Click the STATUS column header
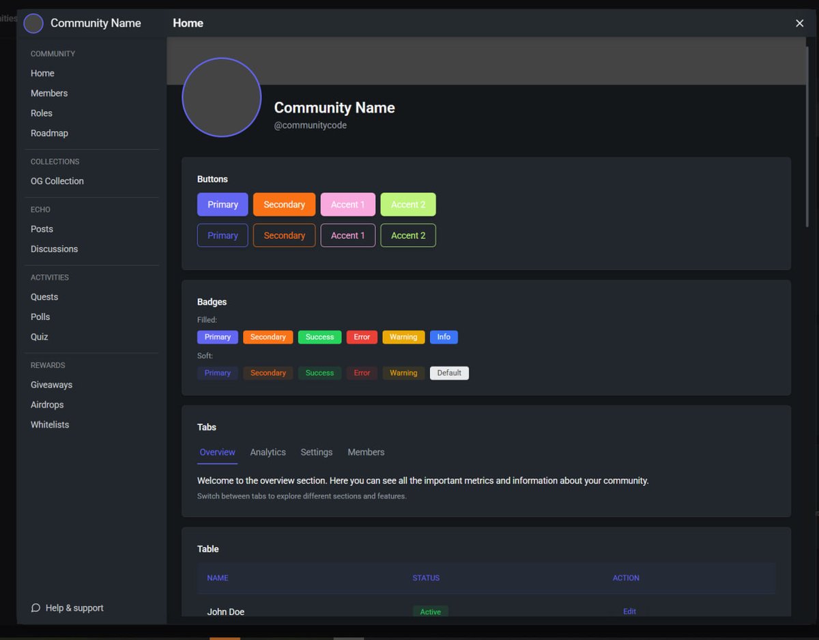Viewport: 819px width, 640px height. [x=426, y=578]
